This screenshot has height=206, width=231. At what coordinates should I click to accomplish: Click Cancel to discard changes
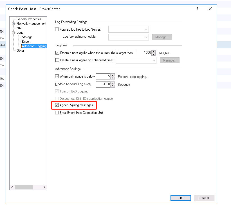(x=204, y=198)
